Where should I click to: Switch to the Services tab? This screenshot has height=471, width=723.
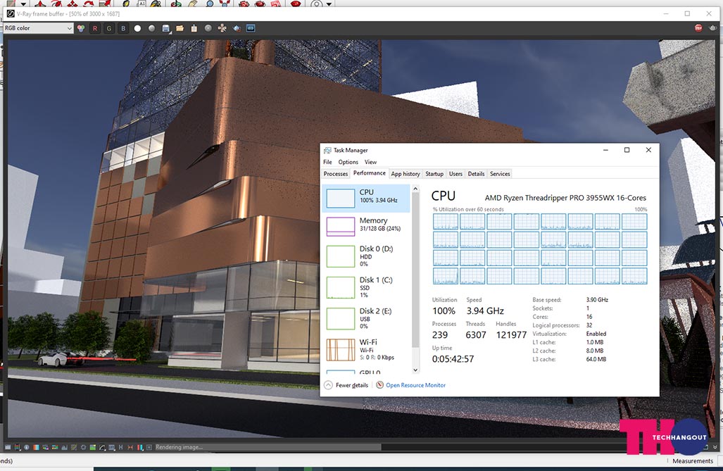(500, 174)
